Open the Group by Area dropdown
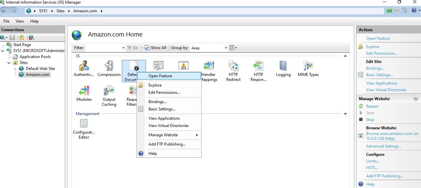This screenshot has width=421, height=188. pos(226,48)
